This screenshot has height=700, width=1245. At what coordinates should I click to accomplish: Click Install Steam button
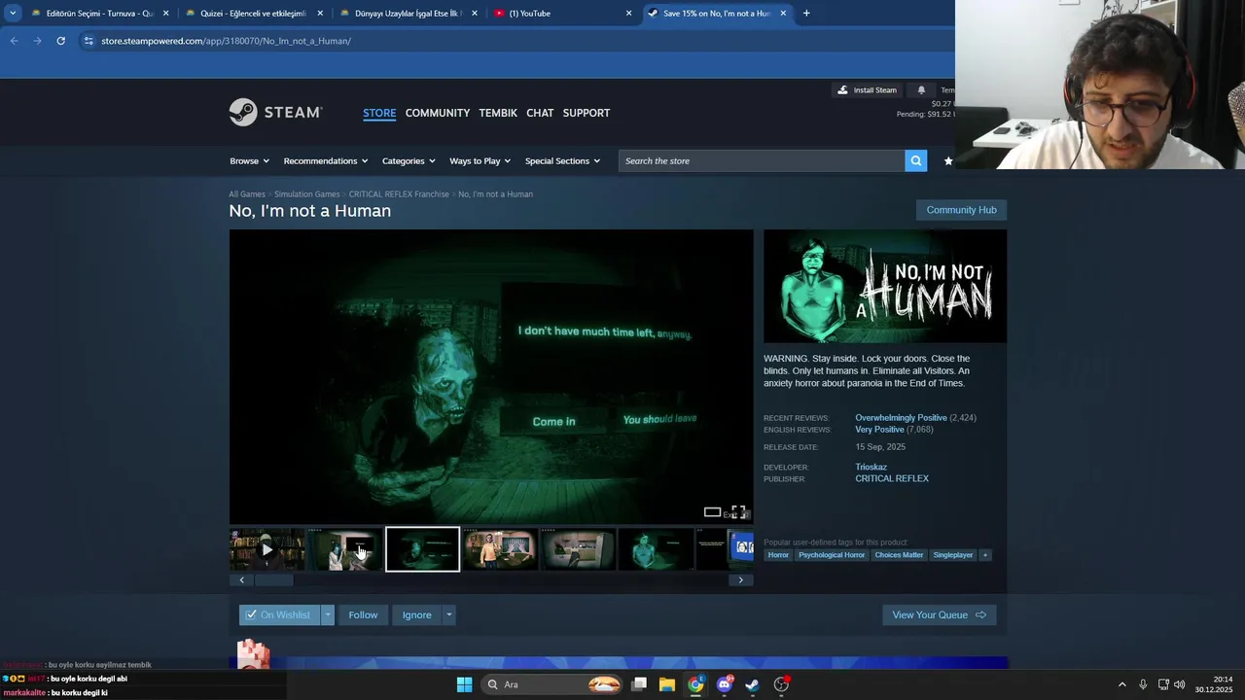[868, 90]
